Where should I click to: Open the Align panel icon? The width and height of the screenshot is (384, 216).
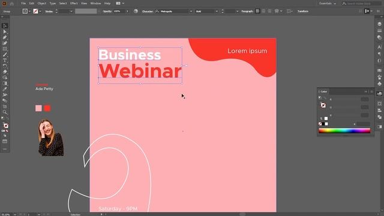point(379,110)
